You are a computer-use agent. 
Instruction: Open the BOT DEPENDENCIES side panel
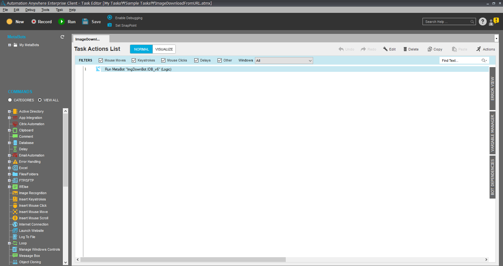click(x=493, y=177)
